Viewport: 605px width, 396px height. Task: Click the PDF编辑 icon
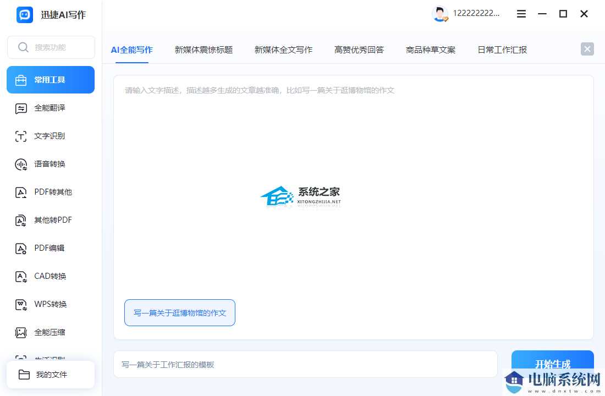point(21,248)
